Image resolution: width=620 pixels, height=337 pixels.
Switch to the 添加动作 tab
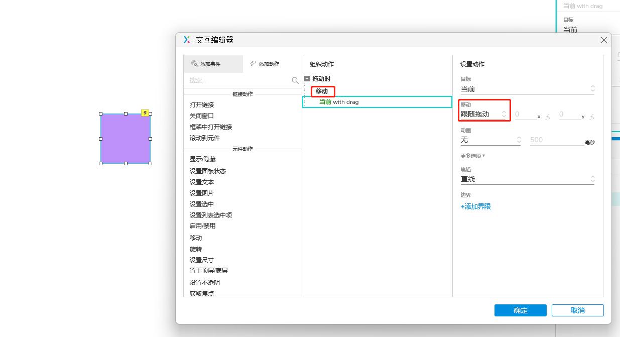[x=265, y=64]
